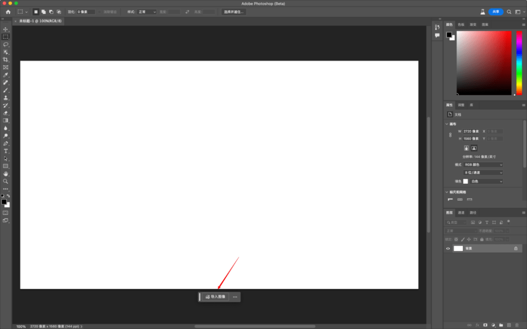The height and width of the screenshot is (329, 527).
Task: Click the 选择并遮住 button
Action: [234, 12]
